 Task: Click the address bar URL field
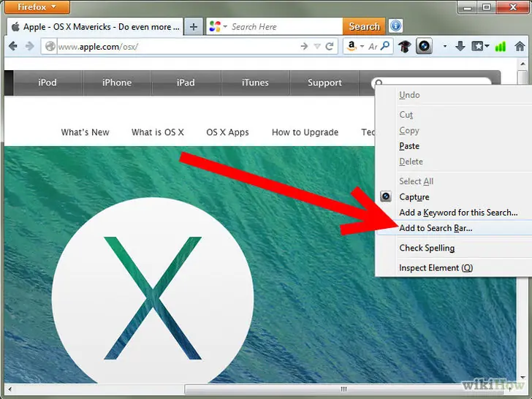(x=176, y=47)
